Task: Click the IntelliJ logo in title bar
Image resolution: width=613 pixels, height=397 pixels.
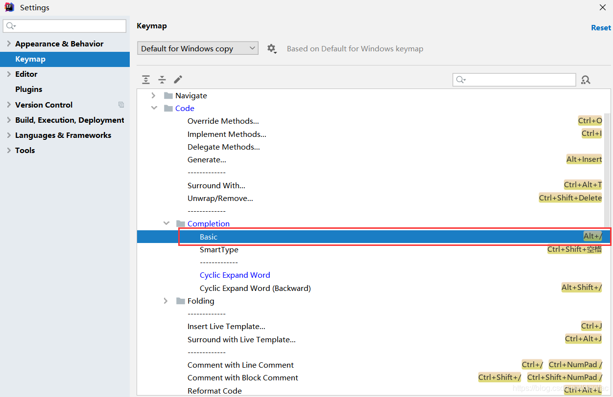Action: (9, 7)
